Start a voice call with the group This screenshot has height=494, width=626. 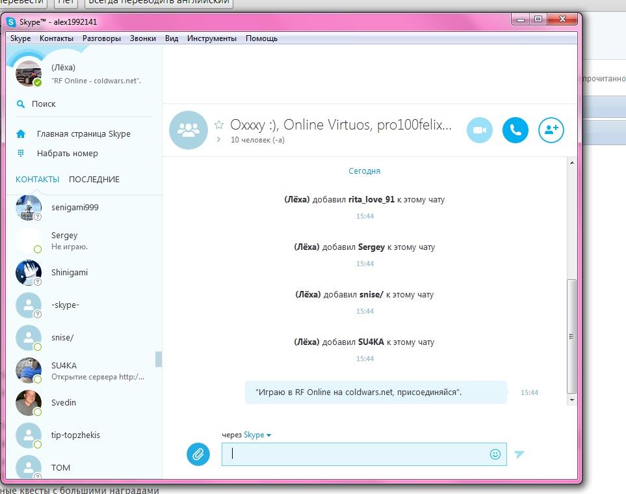point(515,130)
